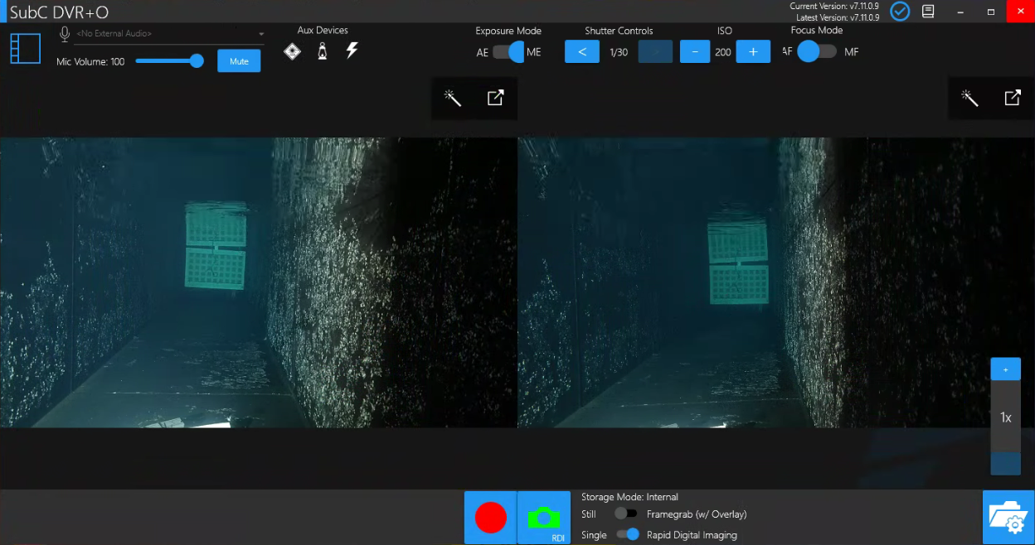Screen dimensions: 1035x545
Task: Click the shutter value 1/30
Action: click(619, 52)
